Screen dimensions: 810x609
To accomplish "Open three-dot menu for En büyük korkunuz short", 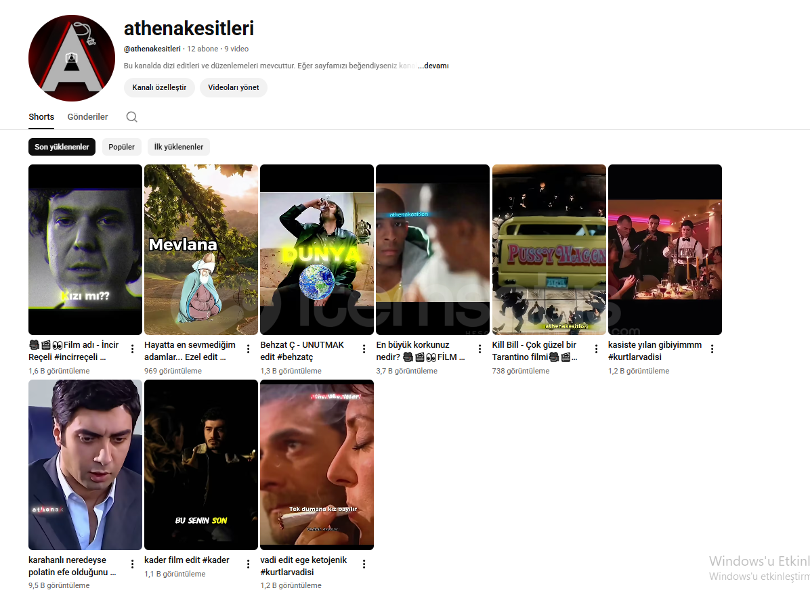I will point(480,349).
